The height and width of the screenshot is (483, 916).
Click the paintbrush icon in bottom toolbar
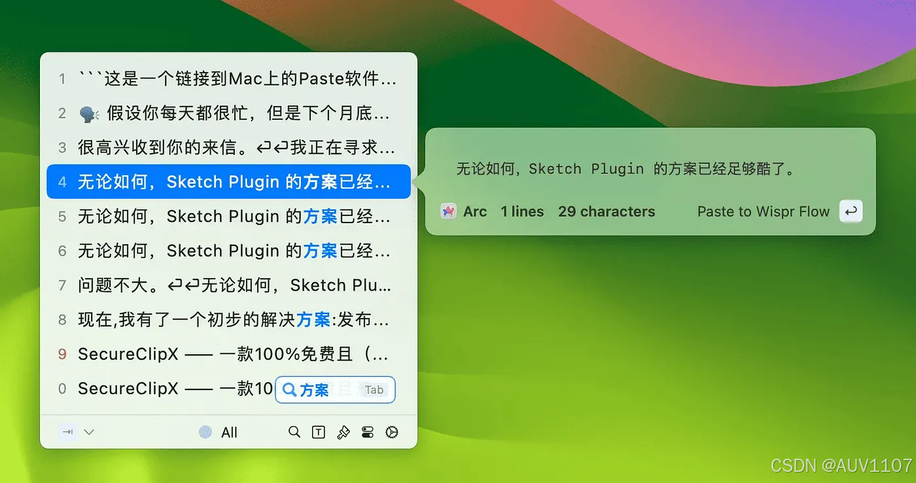[x=343, y=432]
